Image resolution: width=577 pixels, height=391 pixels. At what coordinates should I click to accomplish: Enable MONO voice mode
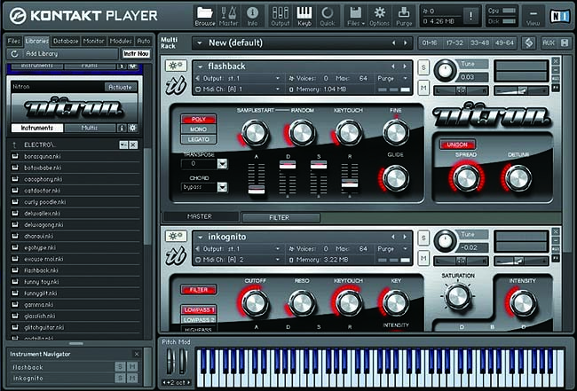[x=198, y=129]
